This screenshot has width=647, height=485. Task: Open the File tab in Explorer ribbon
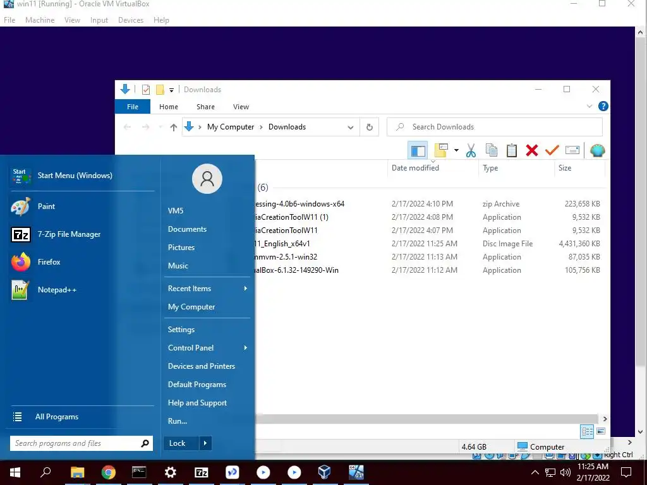pyautogui.click(x=133, y=107)
